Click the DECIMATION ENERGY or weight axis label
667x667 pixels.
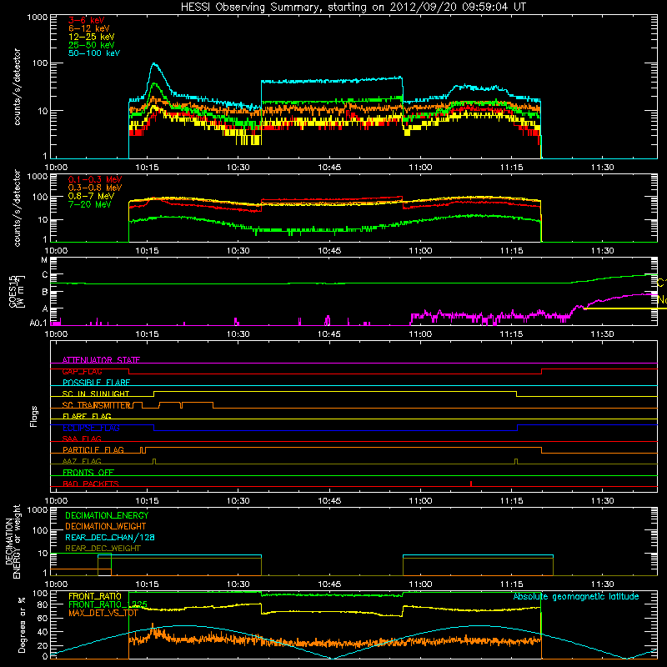point(13,542)
